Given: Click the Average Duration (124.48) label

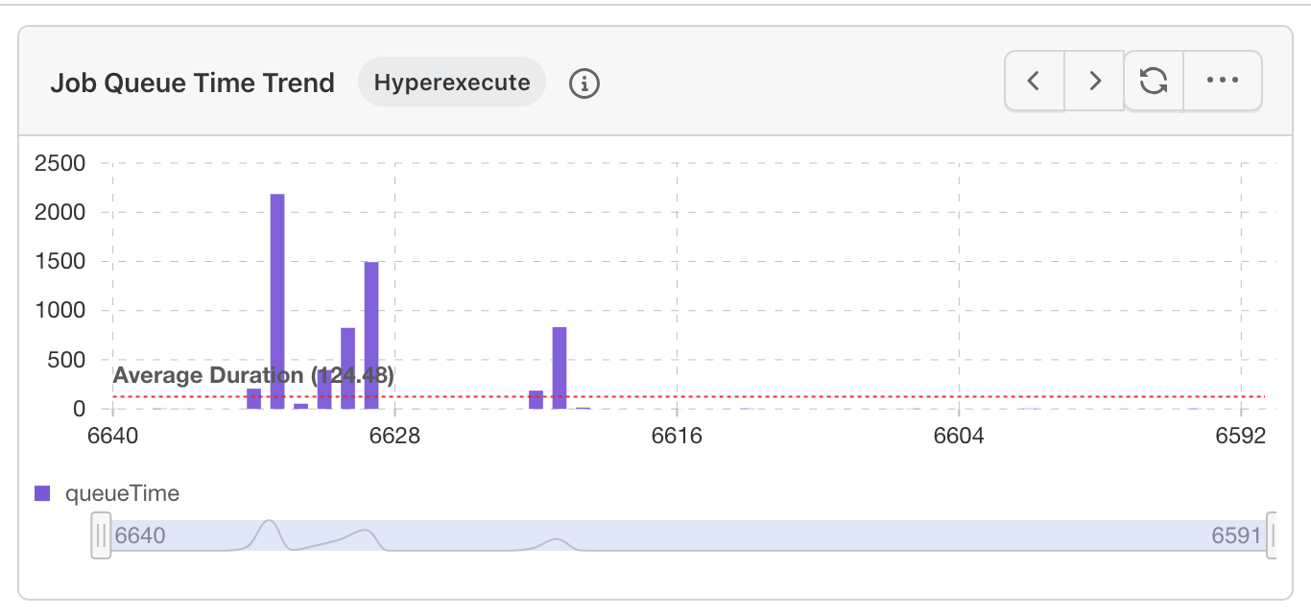Looking at the screenshot, I should (x=253, y=375).
